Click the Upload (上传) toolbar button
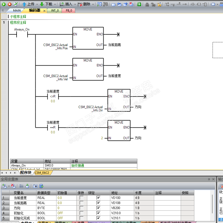The image size is (223, 223). pyautogui.click(x=28, y=4)
